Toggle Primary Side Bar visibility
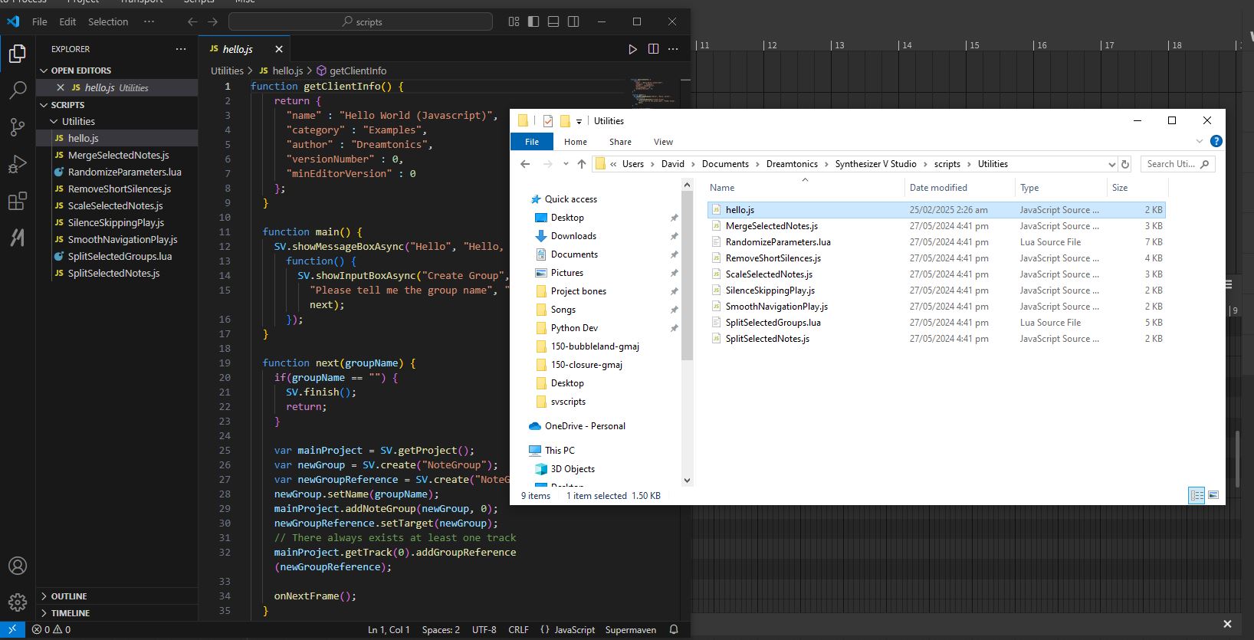1254x640 pixels. [x=533, y=21]
